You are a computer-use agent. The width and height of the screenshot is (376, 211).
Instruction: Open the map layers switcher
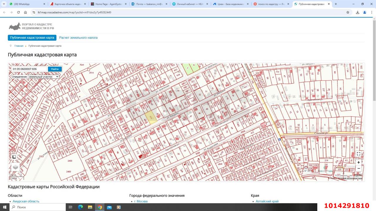click(x=15, y=167)
